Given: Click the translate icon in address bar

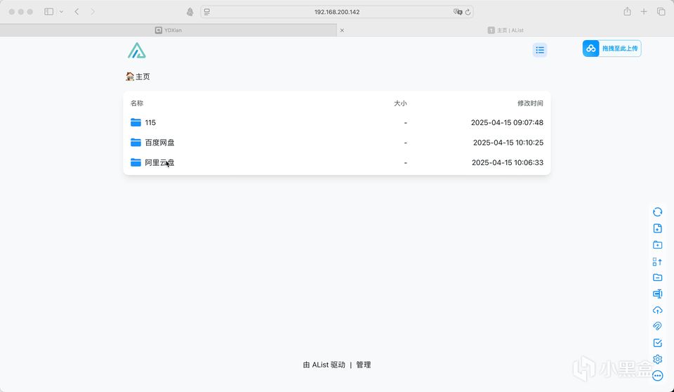Looking at the screenshot, I should 458,12.
